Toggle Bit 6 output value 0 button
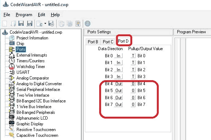This screenshot has width=211, height=140. click(x=133, y=97)
